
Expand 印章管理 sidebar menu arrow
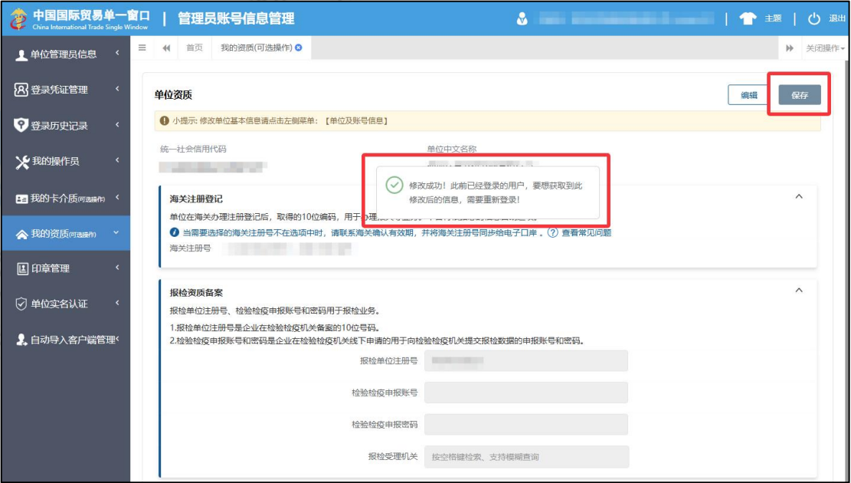[117, 268]
